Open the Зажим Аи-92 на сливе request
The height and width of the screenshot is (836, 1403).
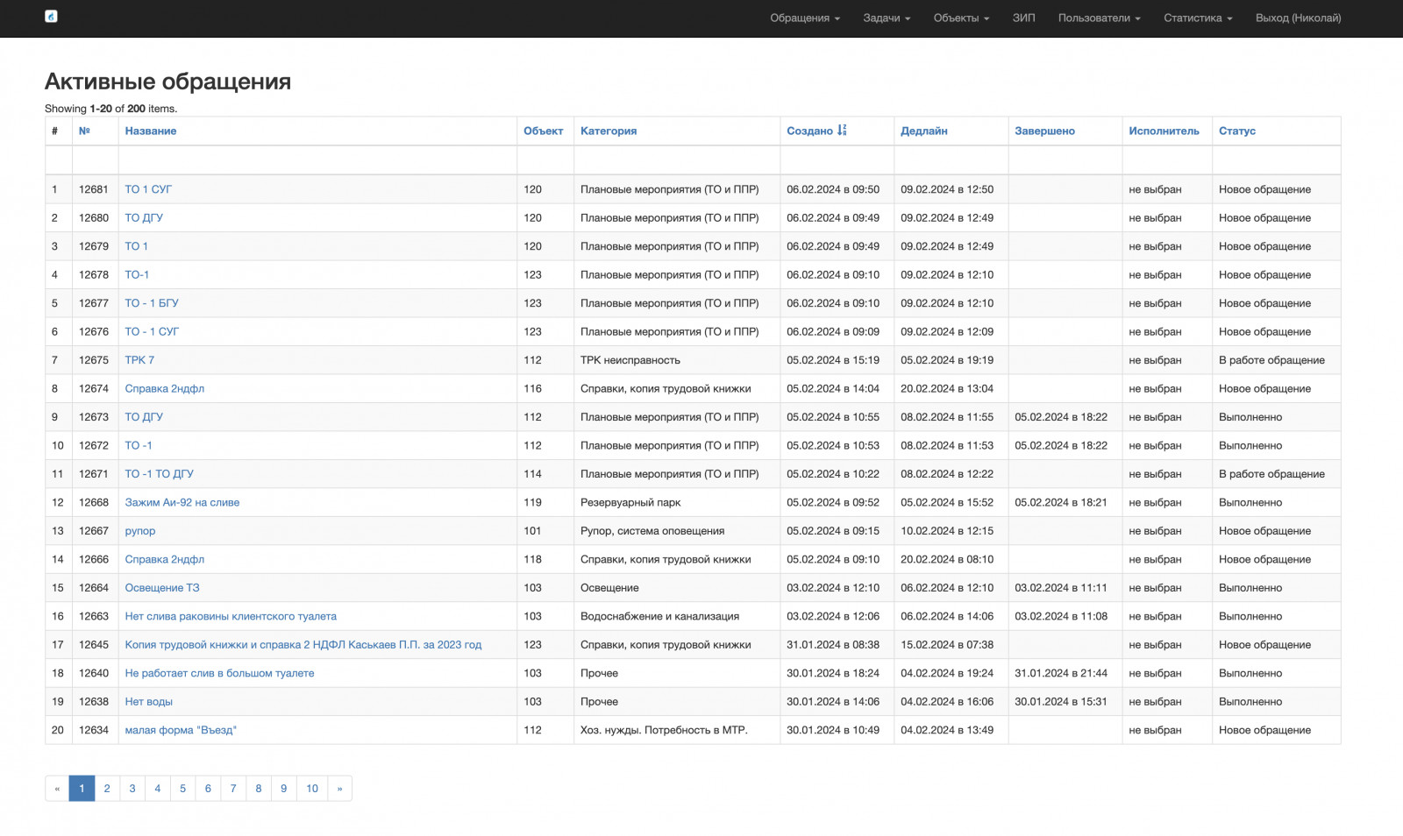182,502
